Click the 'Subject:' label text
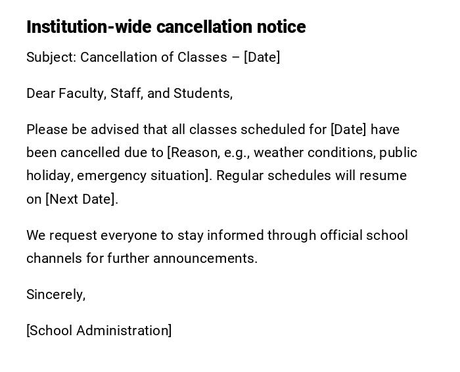 pyautogui.click(x=51, y=57)
